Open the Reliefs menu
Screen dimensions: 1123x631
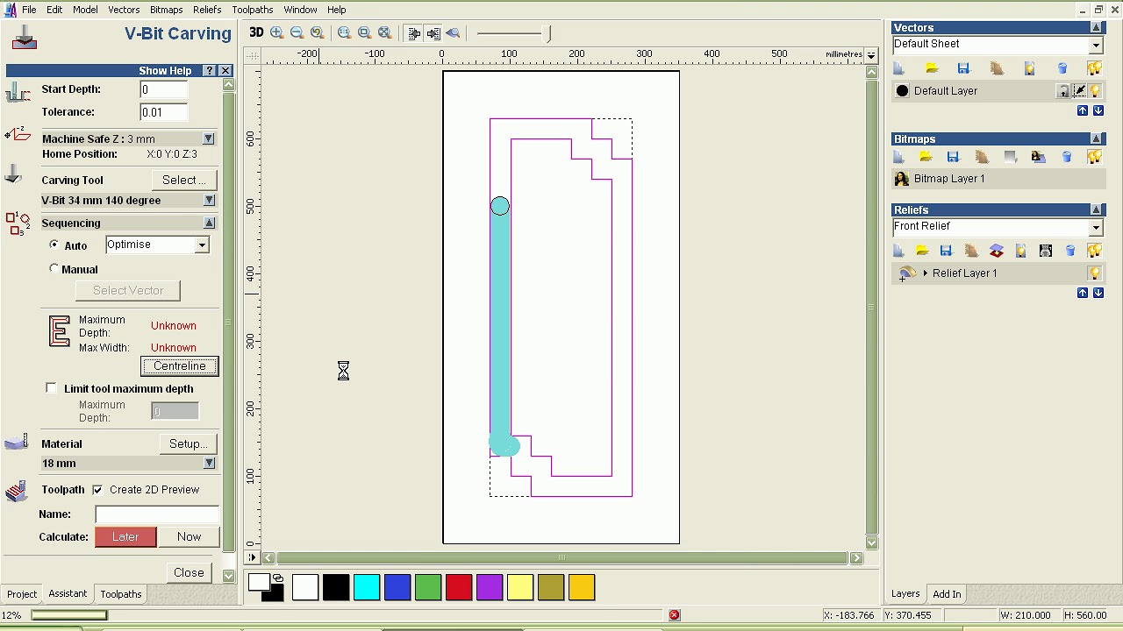pyautogui.click(x=207, y=10)
